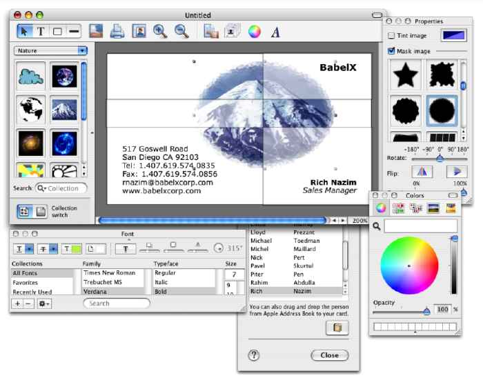
Task: Switch collection to the templates page view
Action: coord(40,211)
